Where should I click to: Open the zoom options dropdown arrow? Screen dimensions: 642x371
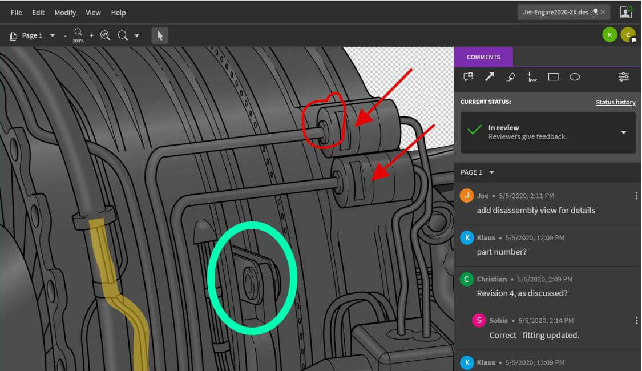pyautogui.click(x=137, y=36)
